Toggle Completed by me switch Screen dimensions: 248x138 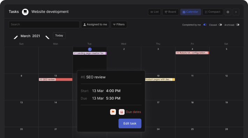(205, 25)
